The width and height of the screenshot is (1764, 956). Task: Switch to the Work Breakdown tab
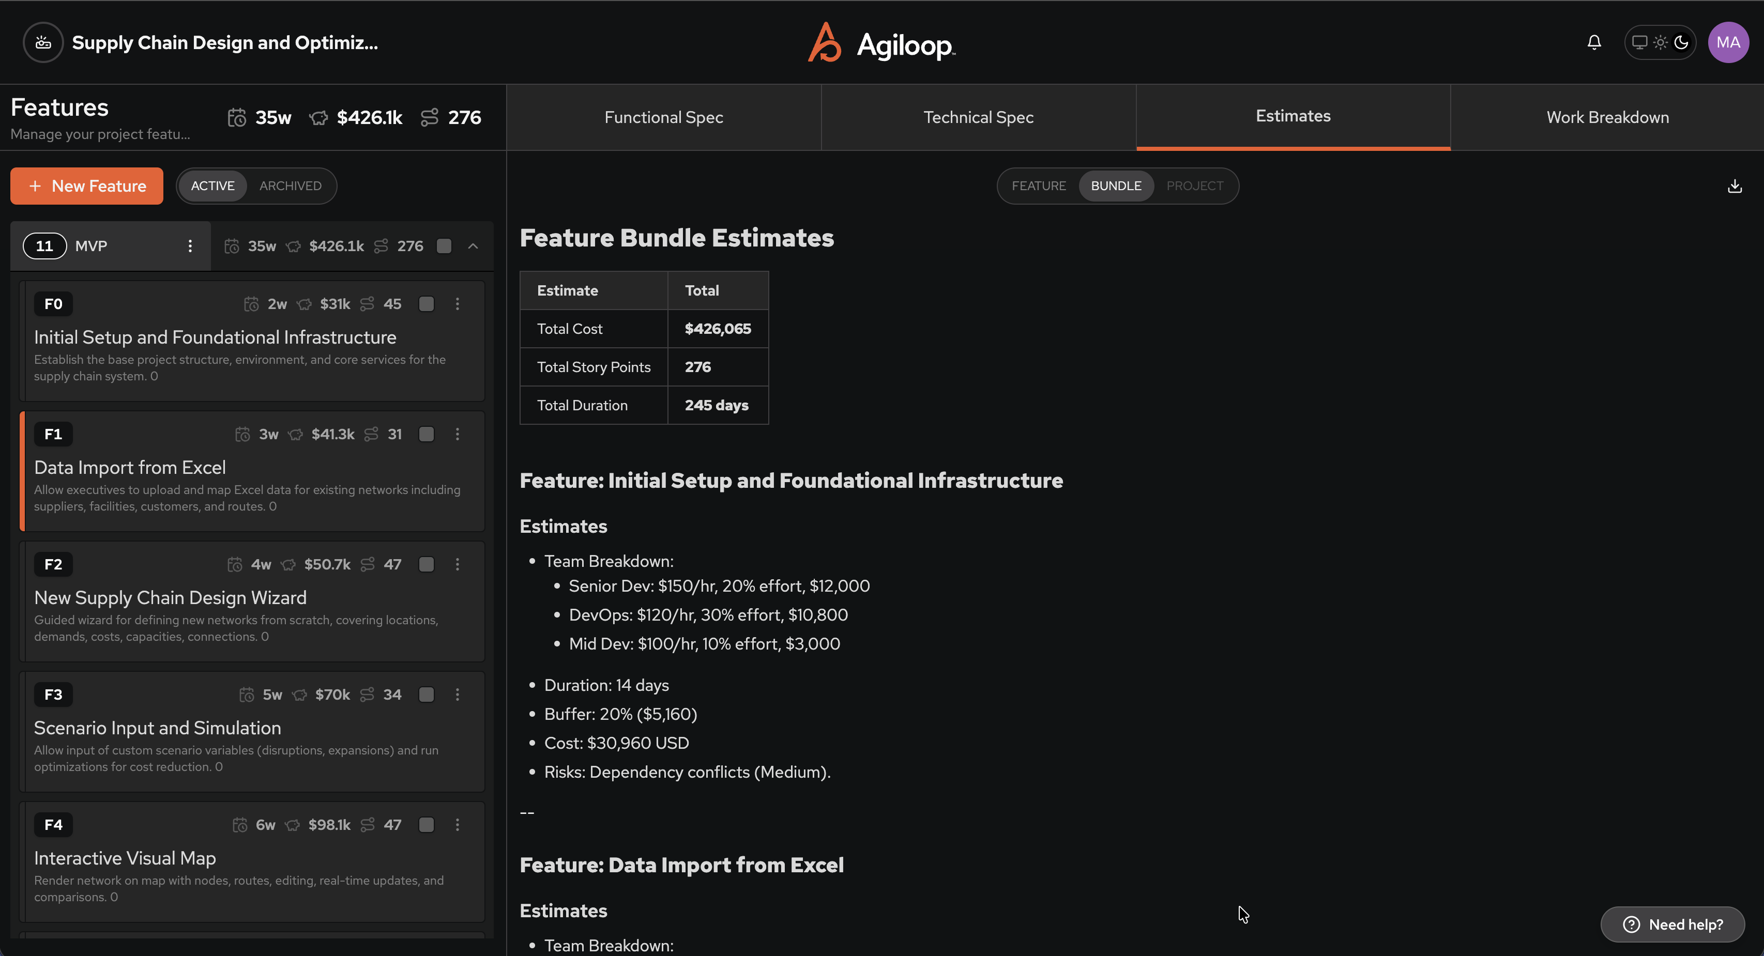click(x=1607, y=117)
